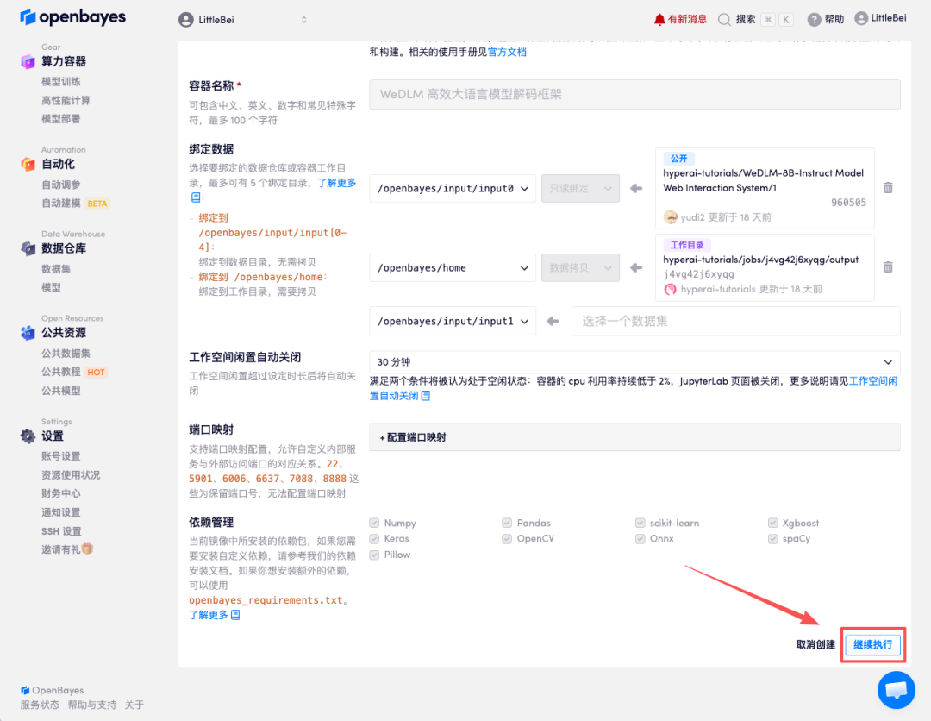Click the arrow beside input0 binding
This screenshot has height=721, width=931.
tap(636, 188)
